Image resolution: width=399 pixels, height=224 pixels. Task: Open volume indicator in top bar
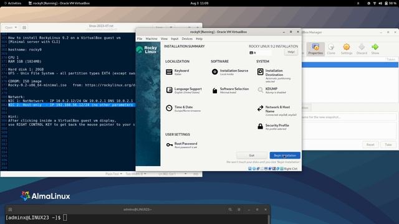coord(380,3)
